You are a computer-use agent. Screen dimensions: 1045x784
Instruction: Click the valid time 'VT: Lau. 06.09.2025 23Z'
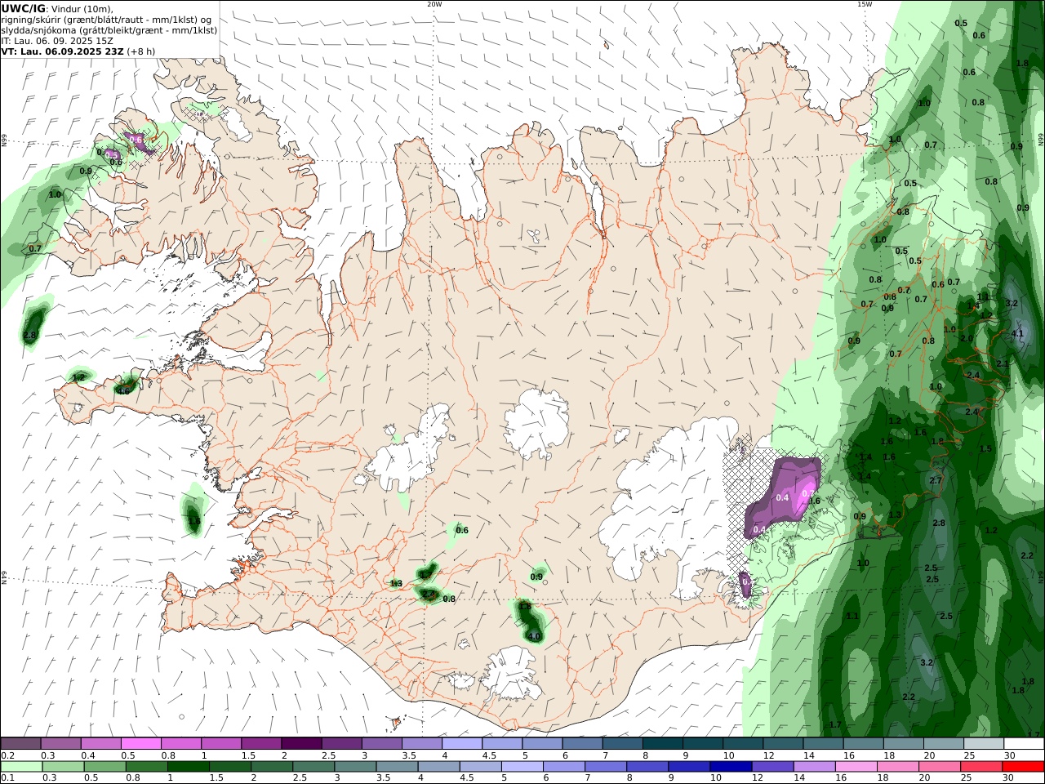pyautogui.click(x=62, y=51)
